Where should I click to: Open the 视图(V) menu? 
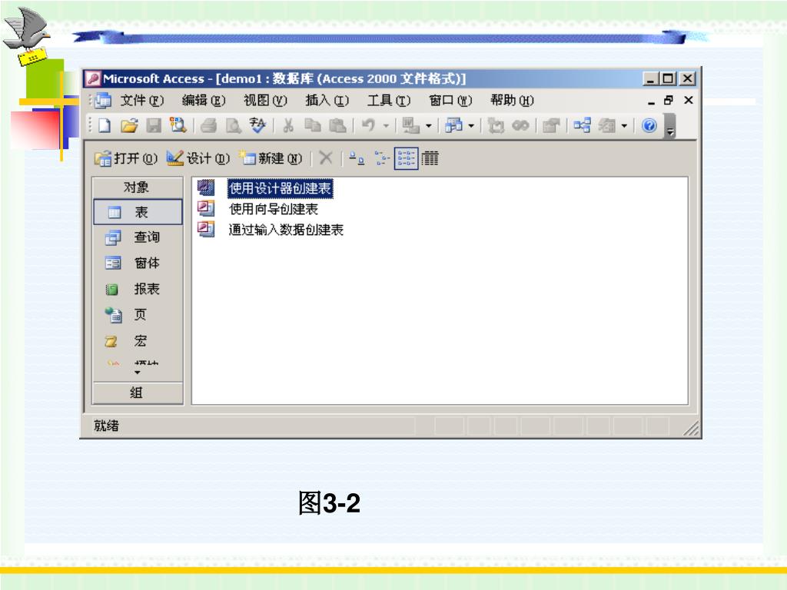pos(265,101)
